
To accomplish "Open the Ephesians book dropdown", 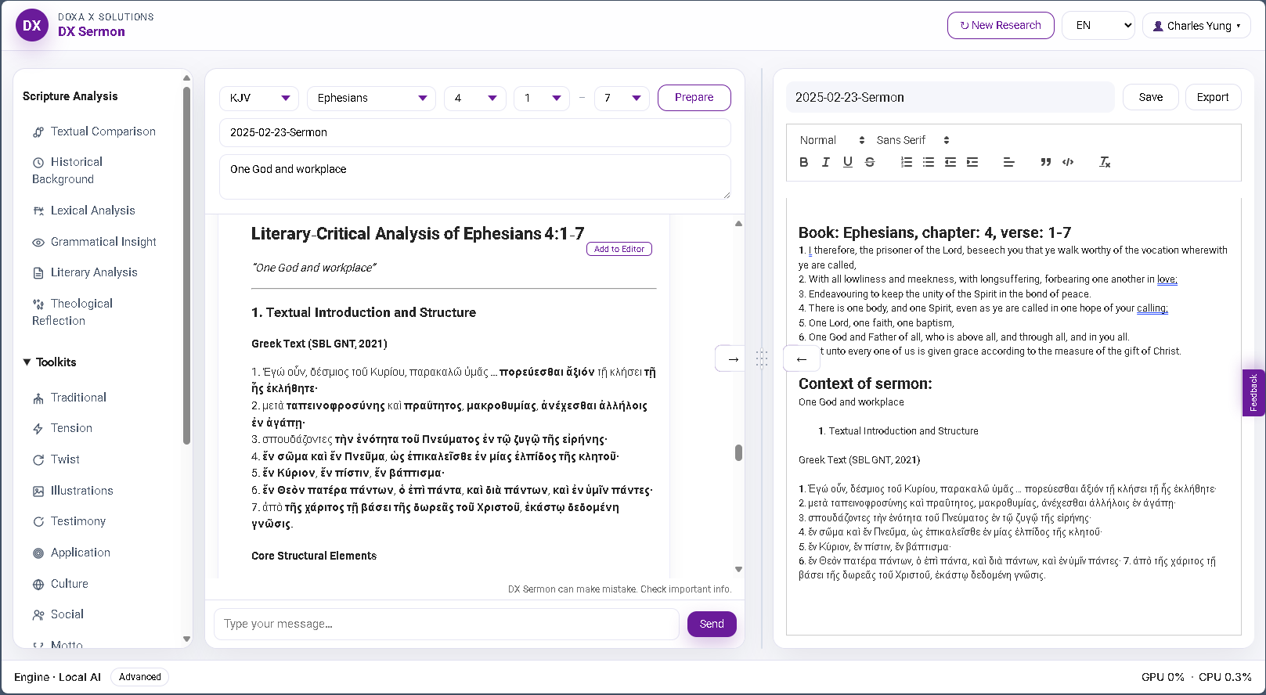I will click(372, 98).
